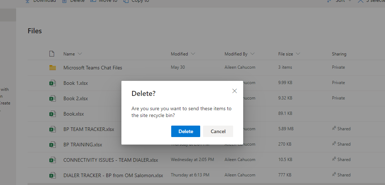Click the Excel icon beside Book.xlsx
The width and height of the screenshot is (385, 185).
[53, 114]
